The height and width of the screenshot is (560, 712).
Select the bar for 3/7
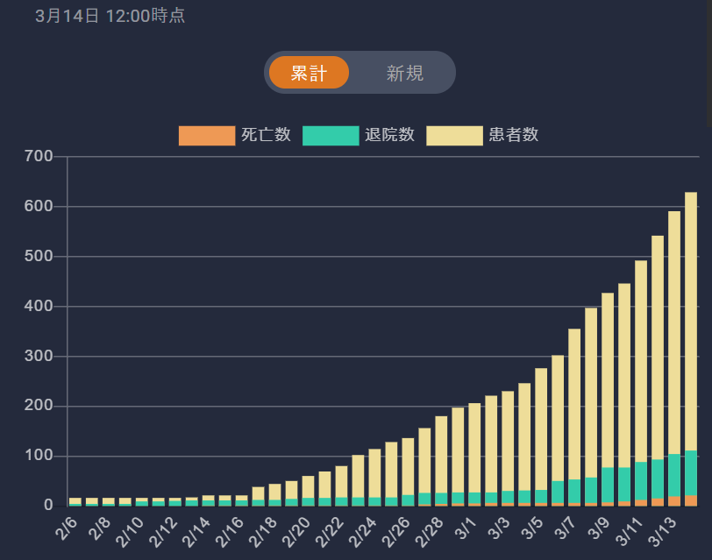pyautogui.click(x=574, y=417)
